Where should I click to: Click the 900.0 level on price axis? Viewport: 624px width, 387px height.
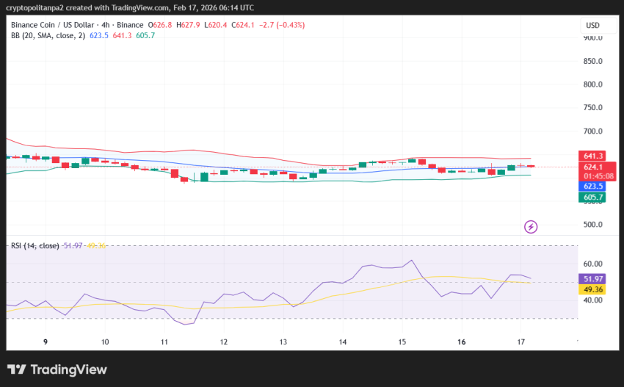coord(592,37)
